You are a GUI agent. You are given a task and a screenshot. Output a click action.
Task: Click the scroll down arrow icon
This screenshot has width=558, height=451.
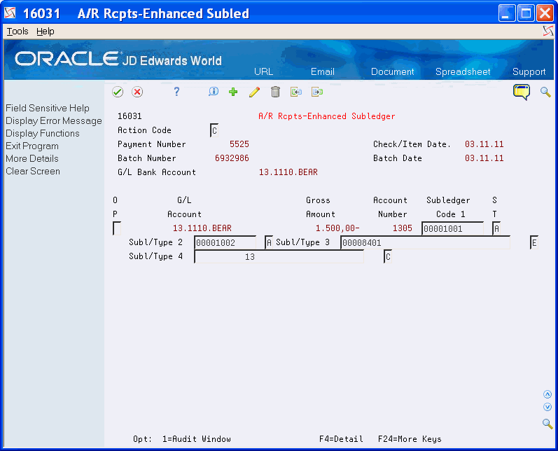tap(547, 407)
